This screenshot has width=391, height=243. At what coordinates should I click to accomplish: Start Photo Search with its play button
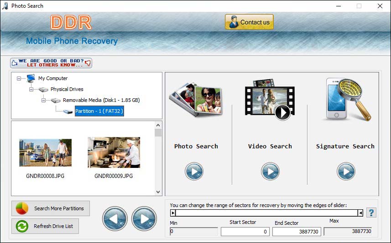pos(194,171)
